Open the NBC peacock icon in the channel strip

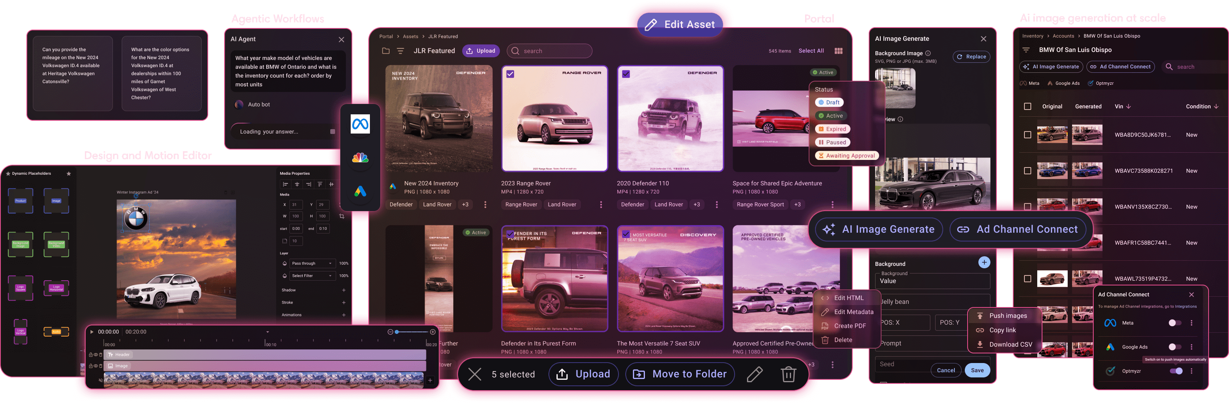tap(360, 158)
